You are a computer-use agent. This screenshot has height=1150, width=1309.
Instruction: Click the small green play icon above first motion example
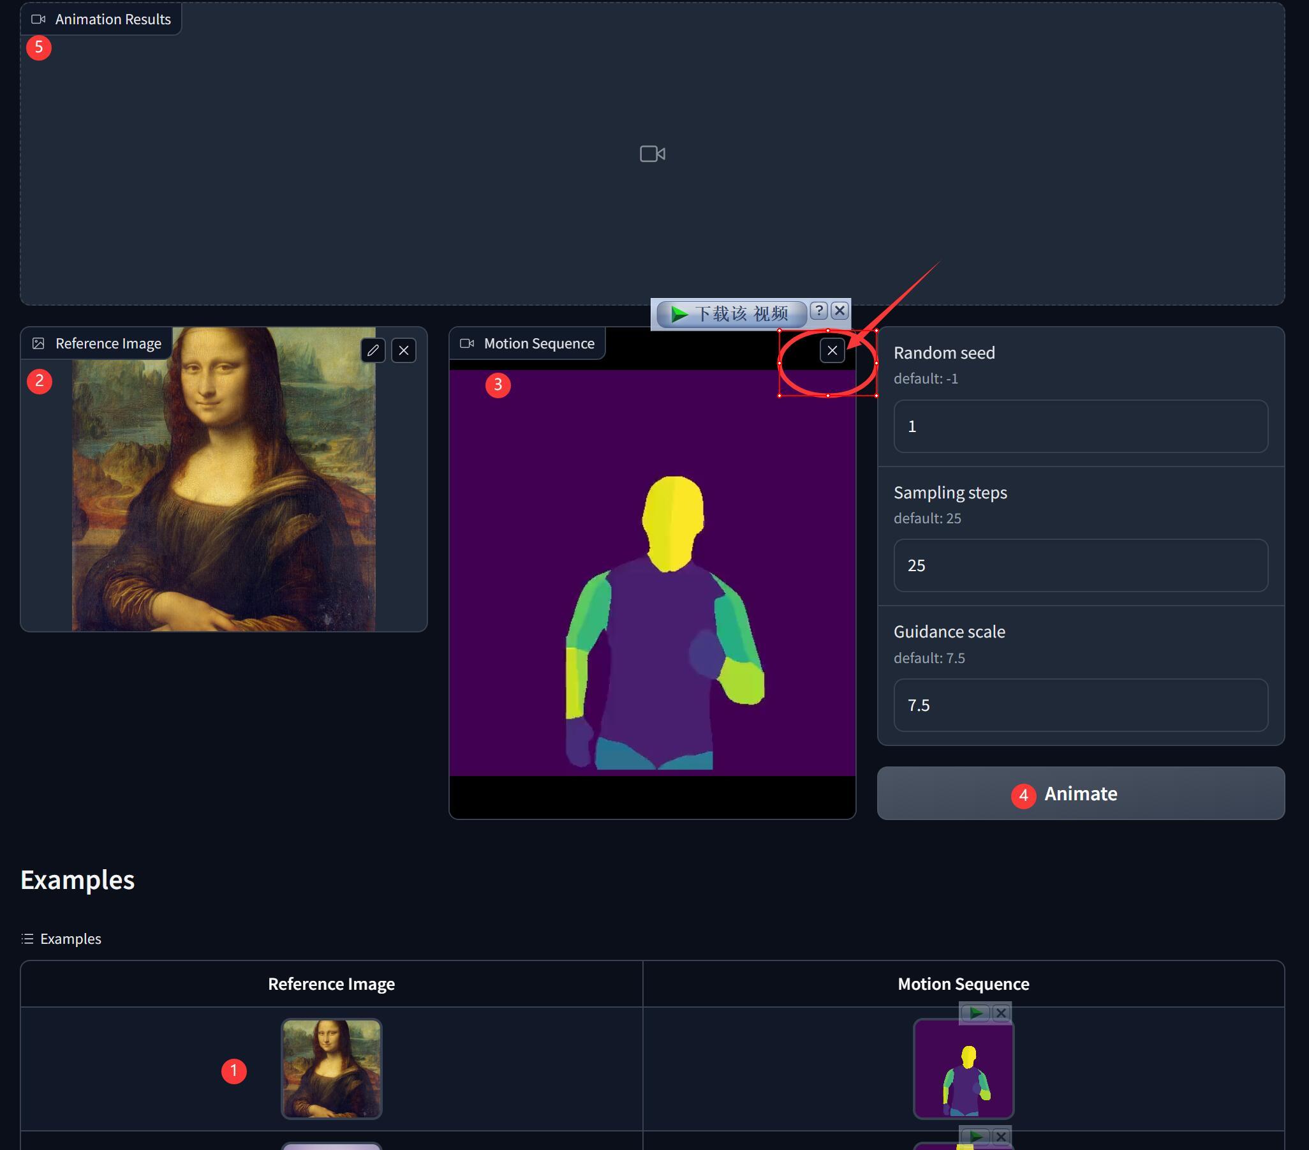[x=975, y=1013]
